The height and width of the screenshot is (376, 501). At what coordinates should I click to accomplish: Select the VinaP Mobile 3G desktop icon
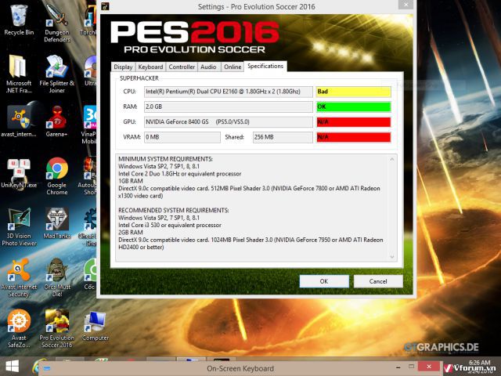89,125
